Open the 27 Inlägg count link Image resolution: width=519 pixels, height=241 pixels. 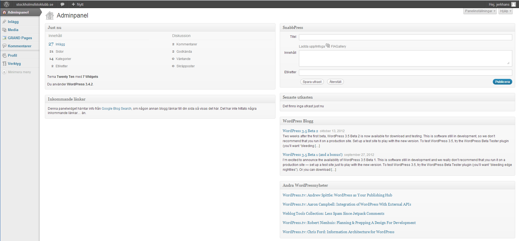coord(57,44)
